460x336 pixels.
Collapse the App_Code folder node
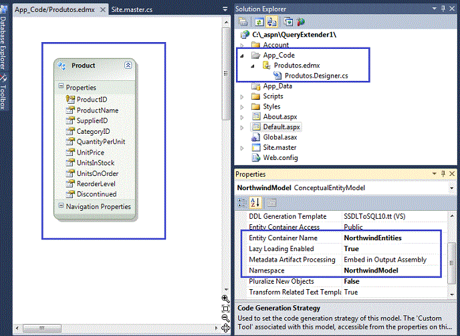coord(242,56)
